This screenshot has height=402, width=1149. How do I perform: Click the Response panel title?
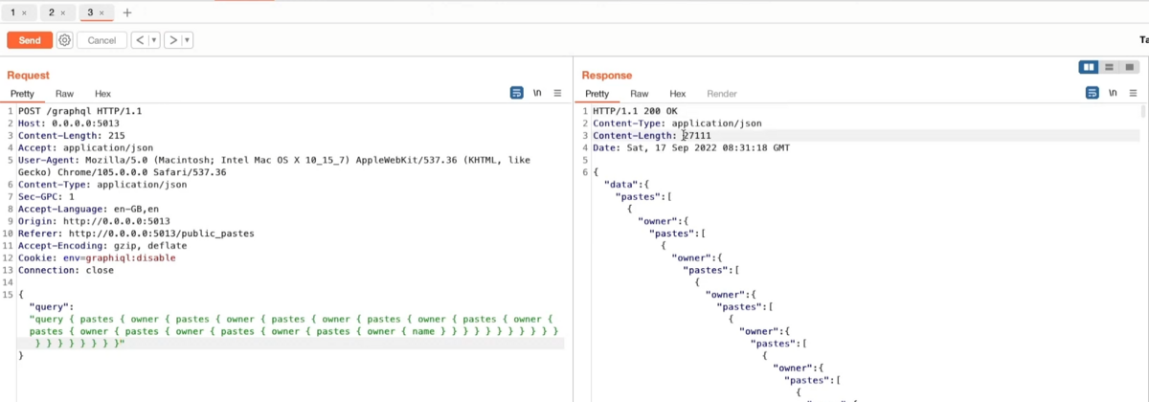tap(607, 75)
